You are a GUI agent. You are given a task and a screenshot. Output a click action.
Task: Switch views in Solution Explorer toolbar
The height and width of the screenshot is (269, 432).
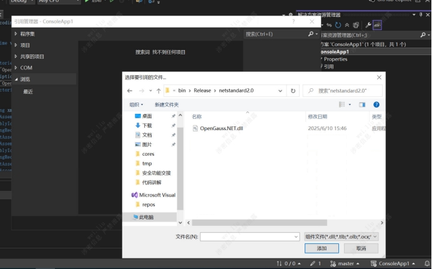329,25
